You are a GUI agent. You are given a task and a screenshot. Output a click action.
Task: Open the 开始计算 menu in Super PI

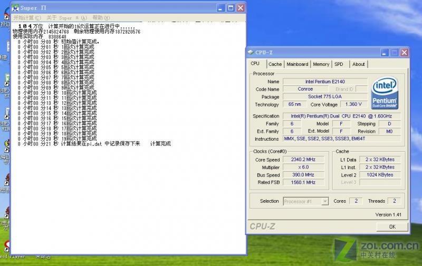pos(27,18)
